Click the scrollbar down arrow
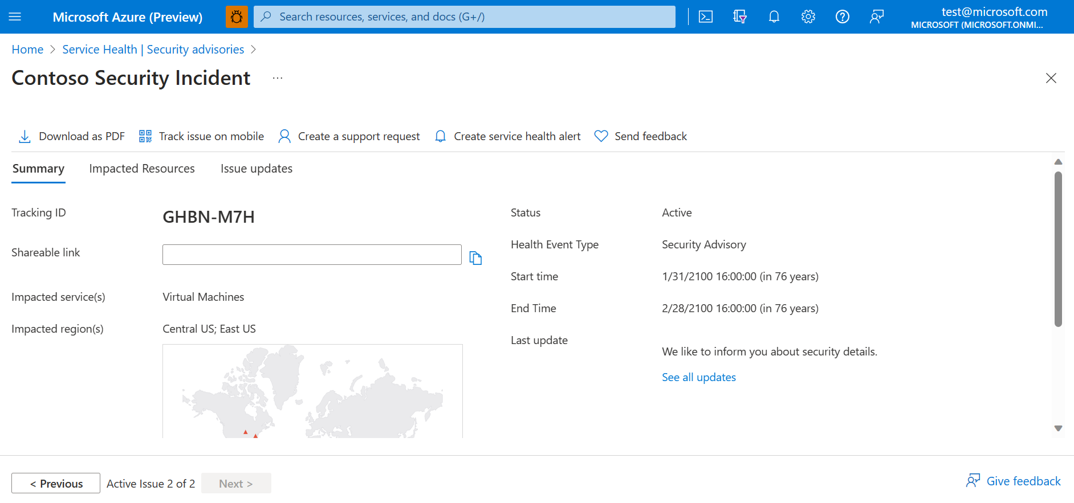The width and height of the screenshot is (1074, 503). click(1058, 428)
